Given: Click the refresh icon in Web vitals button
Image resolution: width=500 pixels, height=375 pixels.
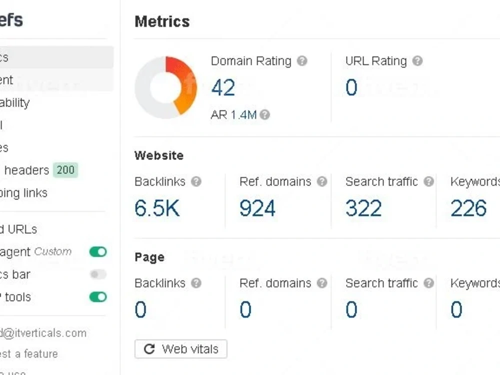Looking at the screenshot, I should pyautogui.click(x=149, y=349).
